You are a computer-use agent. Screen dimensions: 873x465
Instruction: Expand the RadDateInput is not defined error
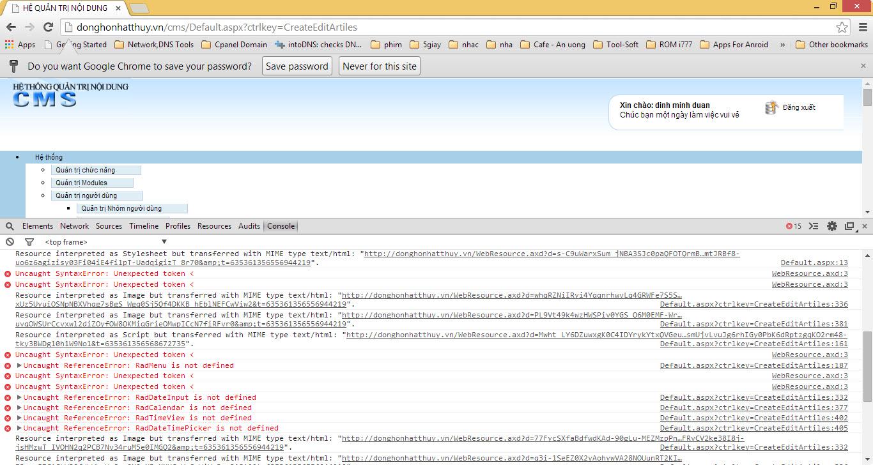click(x=19, y=397)
